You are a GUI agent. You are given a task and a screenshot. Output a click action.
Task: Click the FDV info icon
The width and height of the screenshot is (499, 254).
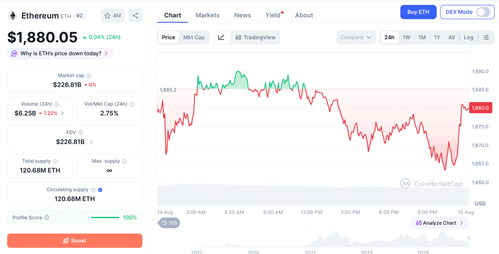[x=80, y=133]
